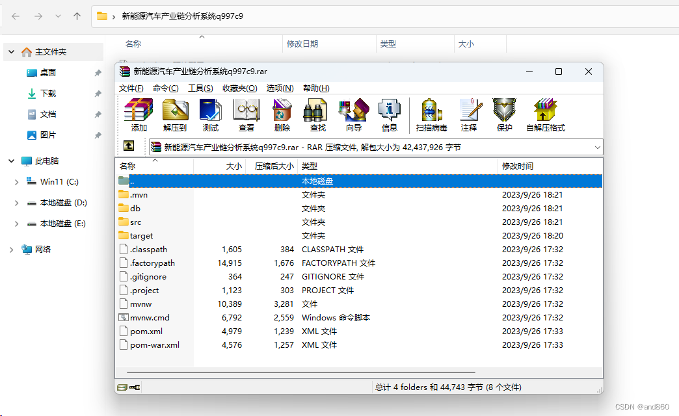Viewport: 679px width, 416px height.
Task: Sort by Modified Time (修改时间) column
Action: [550, 166]
